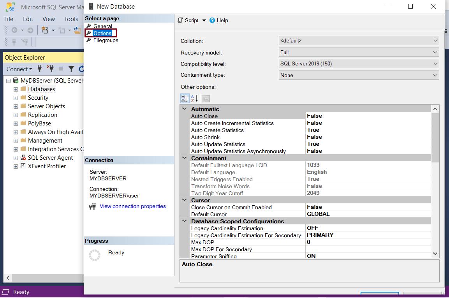Open the New Query icon on the main toolbar
This screenshot has height=298, width=449.
[44, 30]
